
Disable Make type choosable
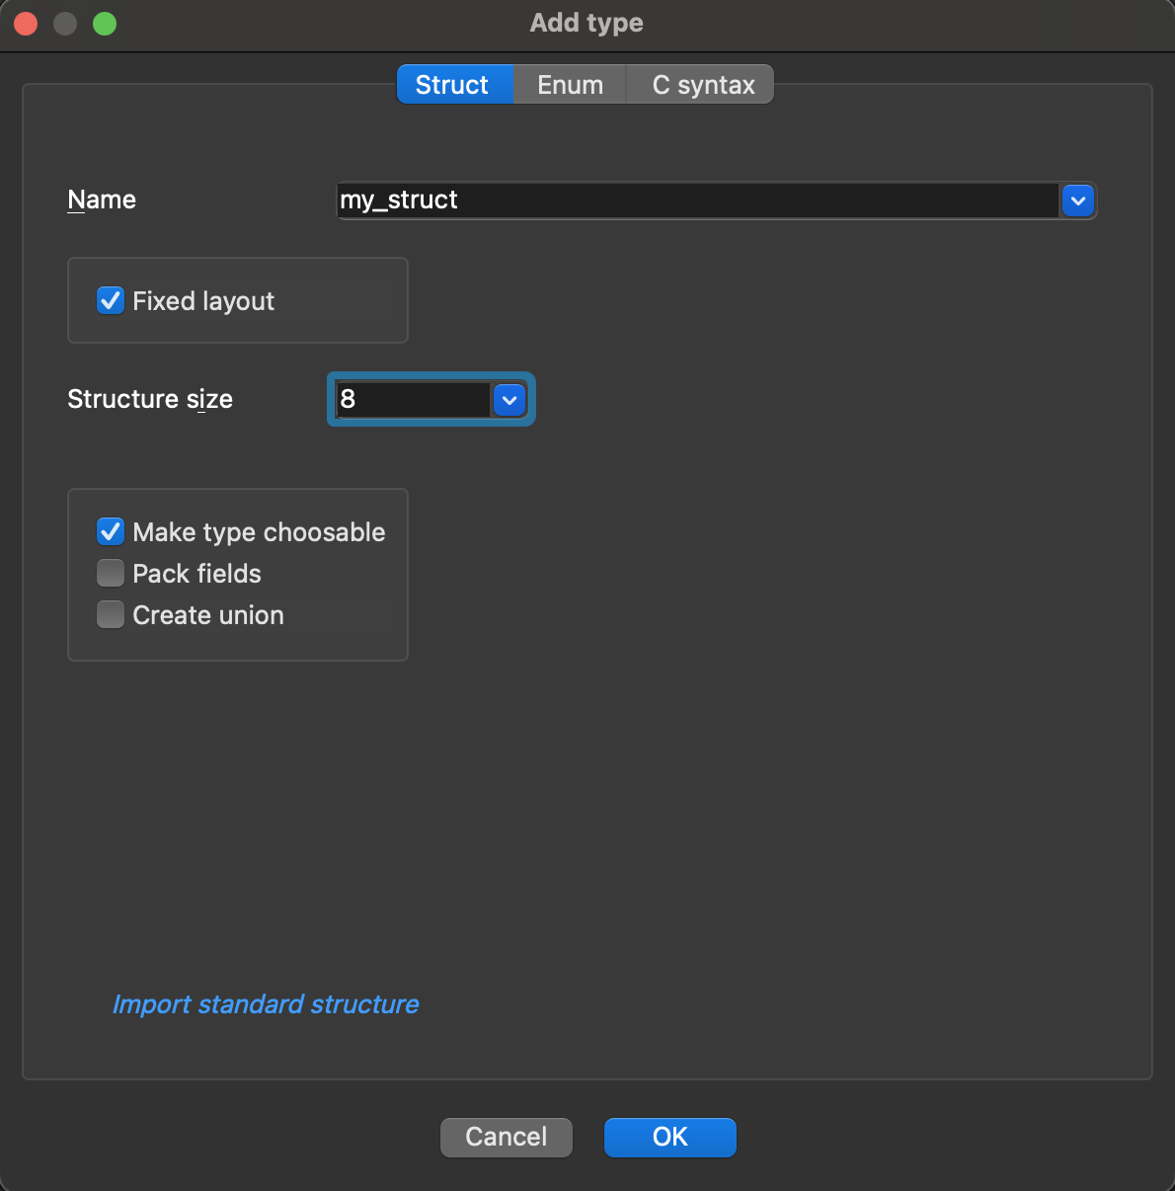click(110, 531)
